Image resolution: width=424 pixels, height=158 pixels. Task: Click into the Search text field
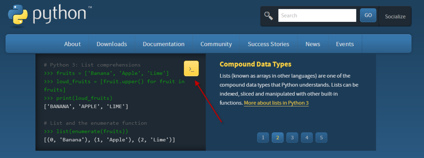pos(317,16)
